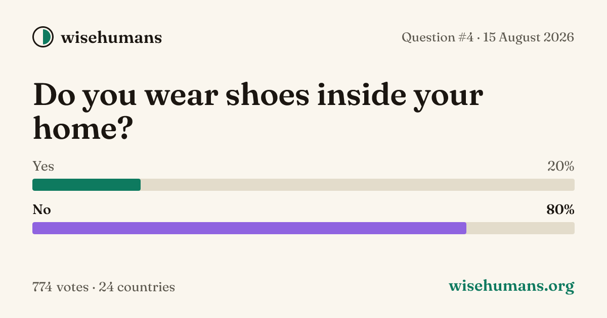The image size is (607, 318).
Task: Click the 20% result value
Action: [x=561, y=166]
